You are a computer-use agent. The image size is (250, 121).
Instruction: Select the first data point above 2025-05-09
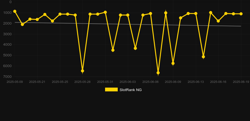(x=15, y=11)
